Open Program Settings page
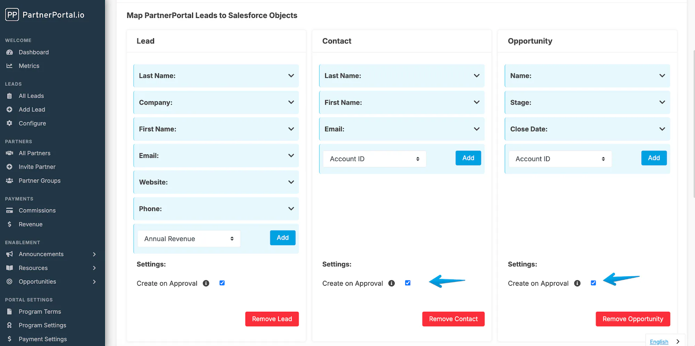 (x=42, y=325)
